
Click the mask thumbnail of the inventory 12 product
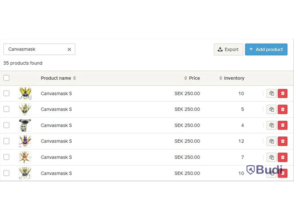point(25,141)
